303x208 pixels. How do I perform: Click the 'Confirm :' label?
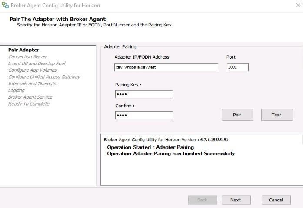tap(125, 106)
